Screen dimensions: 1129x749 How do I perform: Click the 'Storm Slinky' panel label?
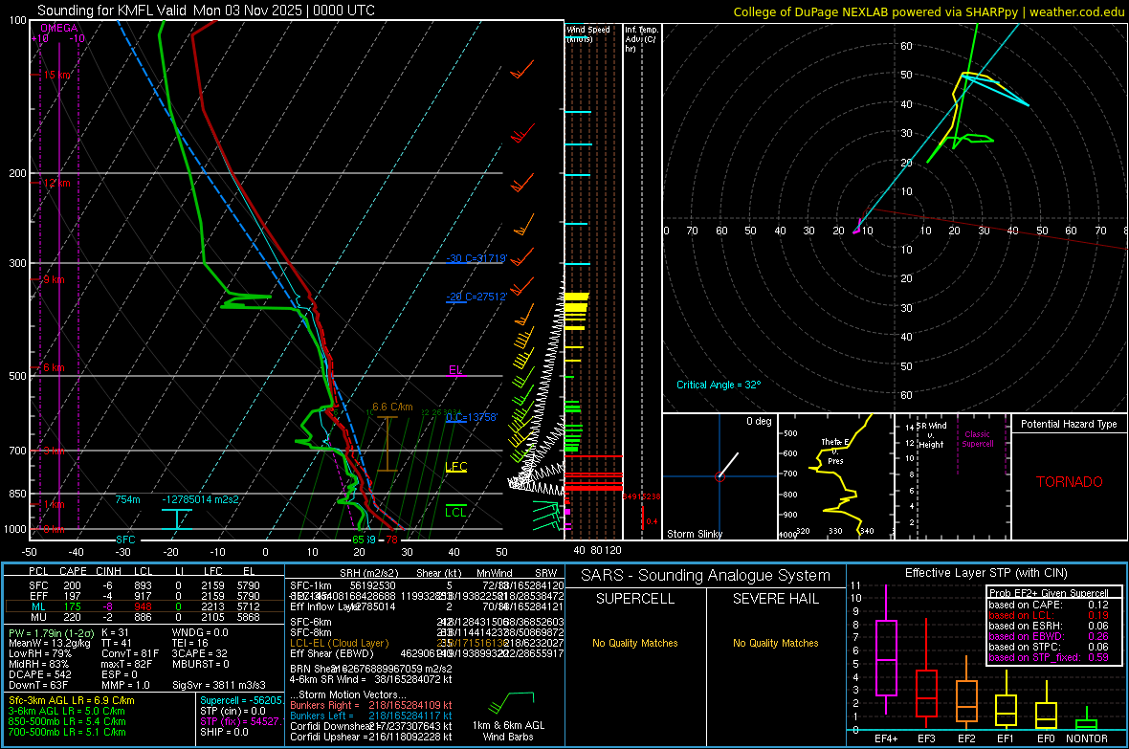coord(694,534)
